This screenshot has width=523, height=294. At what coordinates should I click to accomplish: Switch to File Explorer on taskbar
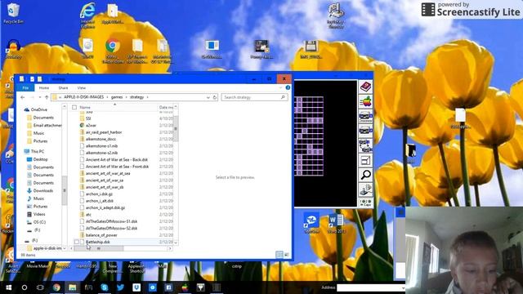click(73, 287)
